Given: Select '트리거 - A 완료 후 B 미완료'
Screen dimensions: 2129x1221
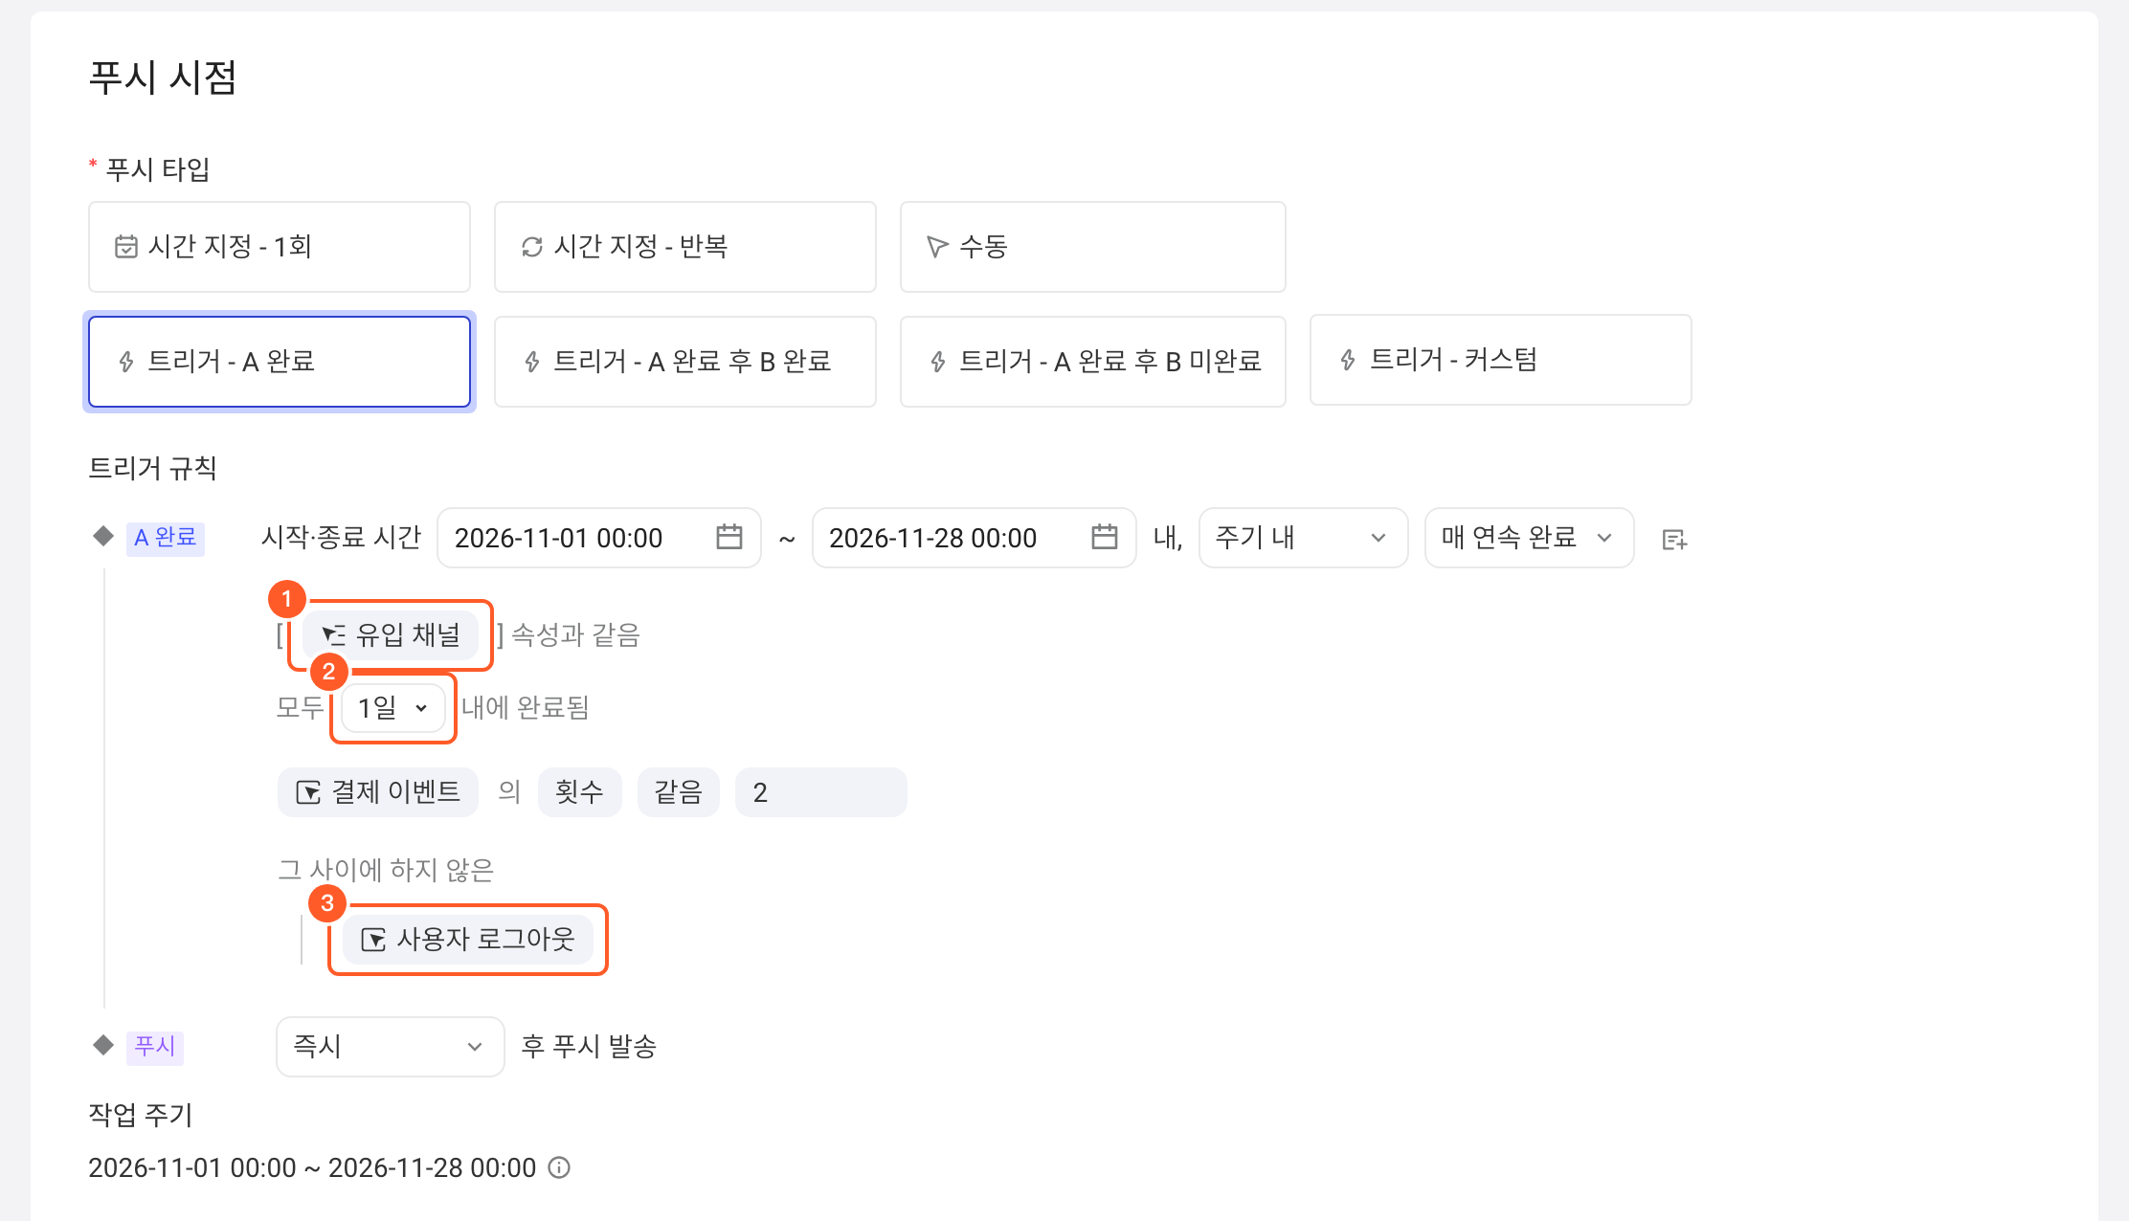Looking at the screenshot, I should click(1092, 362).
